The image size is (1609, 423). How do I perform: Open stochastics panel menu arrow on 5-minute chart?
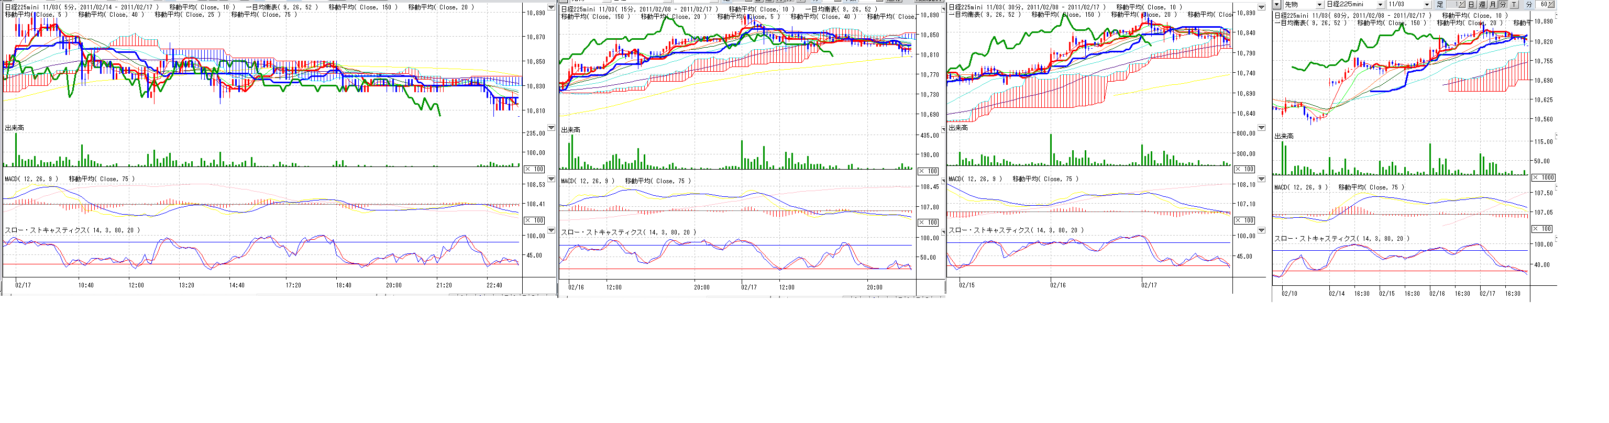551,230
